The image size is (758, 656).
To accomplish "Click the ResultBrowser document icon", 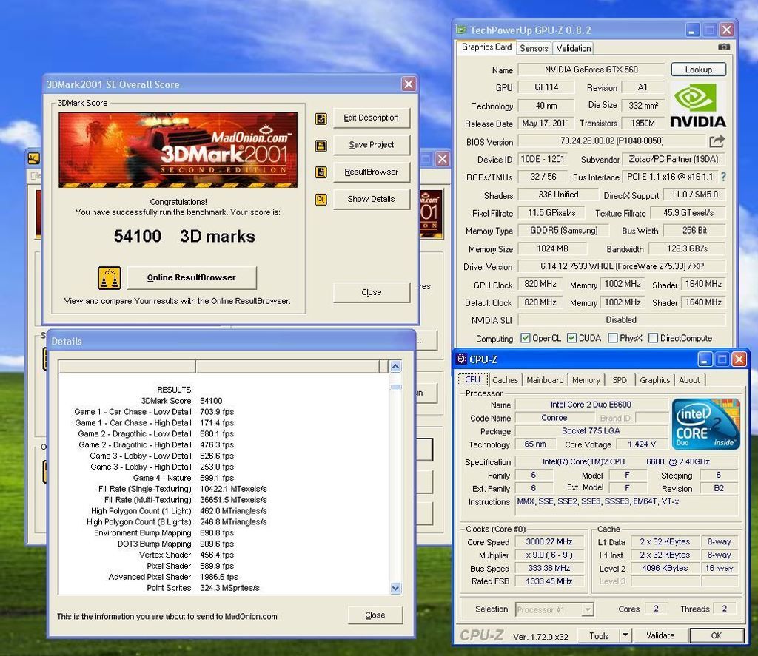I will pyautogui.click(x=321, y=172).
